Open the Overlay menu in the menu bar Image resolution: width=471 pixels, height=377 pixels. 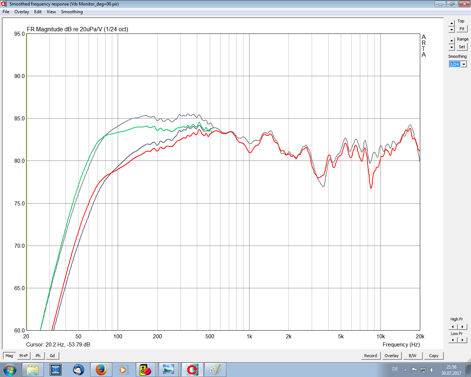point(22,12)
